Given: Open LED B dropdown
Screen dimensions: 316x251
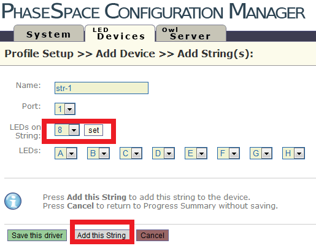Looking at the screenshot, I should (x=98, y=153).
